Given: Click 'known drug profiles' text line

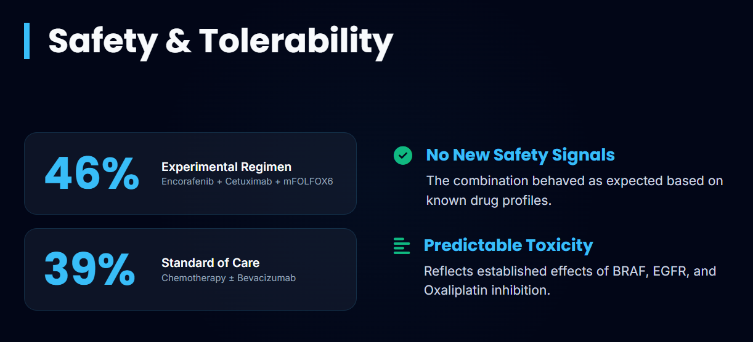Looking at the screenshot, I should coord(489,201).
